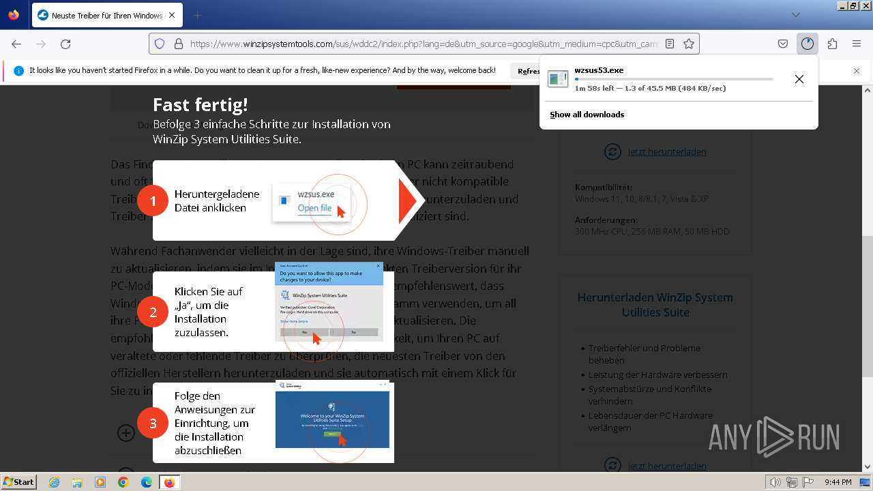Click the step 2 UAC dialog thumbnail
The height and width of the screenshot is (491, 873).
329,301
